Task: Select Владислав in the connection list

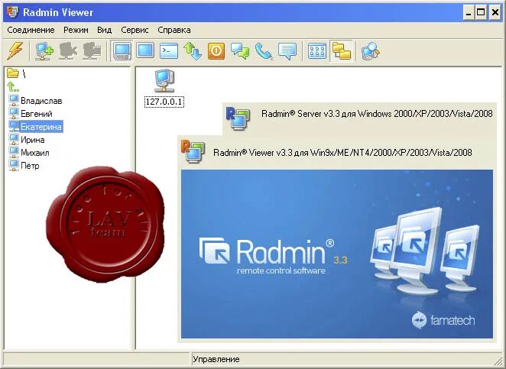Action: tap(41, 101)
